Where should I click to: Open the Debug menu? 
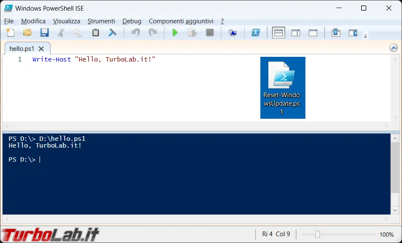(132, 21)
